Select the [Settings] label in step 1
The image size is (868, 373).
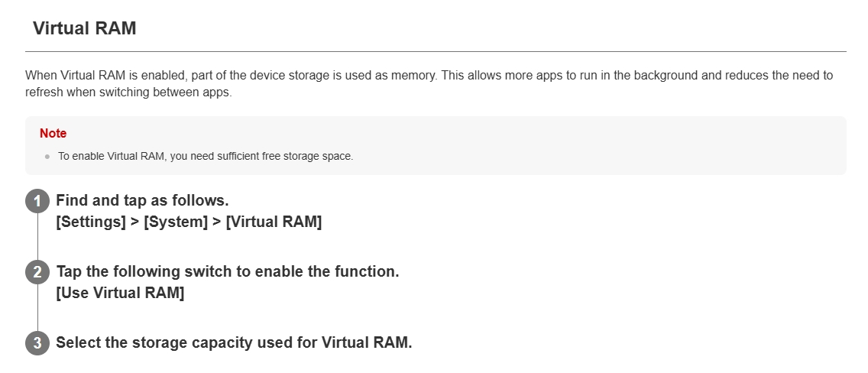pos(92,222)
